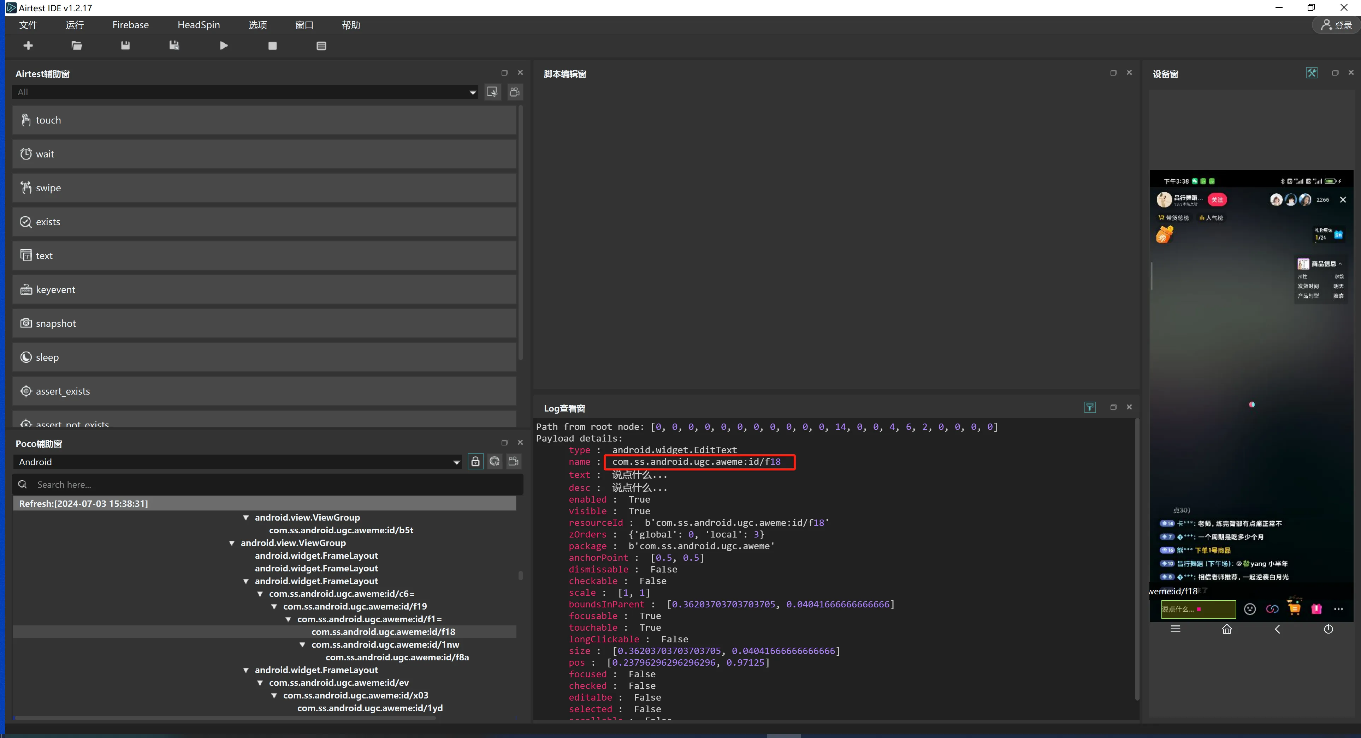This screenshot has width=1361, height=738.
Task: Tap the shopping cart icon on device
Action: [1295, 608]
